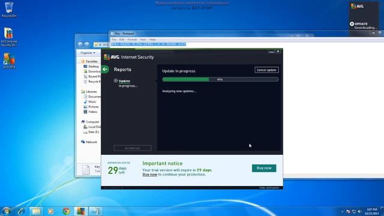
Task: Click Hide notification link in AVG
Action: pyautogui.click(x=269, y=188)
